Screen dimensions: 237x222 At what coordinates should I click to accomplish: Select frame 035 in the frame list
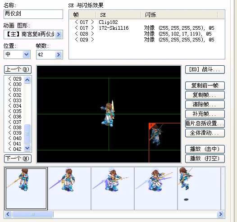[15, 111]
